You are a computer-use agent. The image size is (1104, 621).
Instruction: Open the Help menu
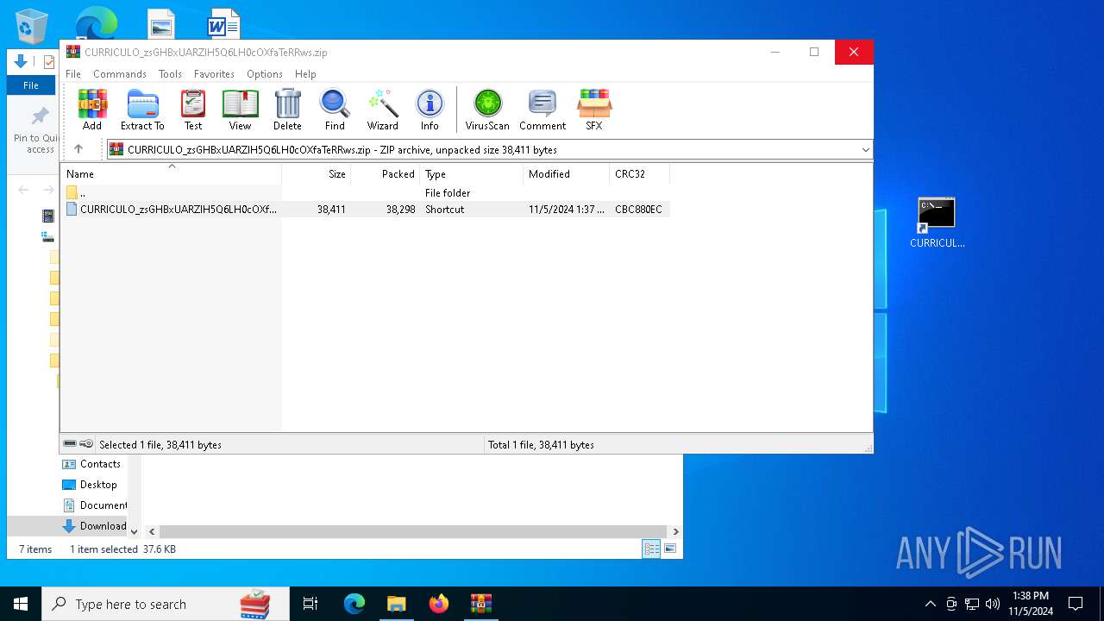click(305, 74)
